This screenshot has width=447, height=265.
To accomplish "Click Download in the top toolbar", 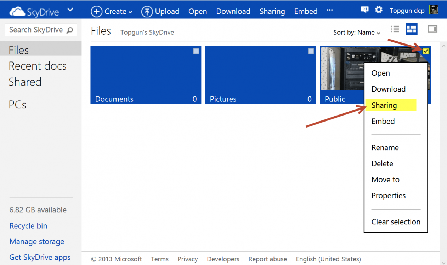I will coord(233,11).
